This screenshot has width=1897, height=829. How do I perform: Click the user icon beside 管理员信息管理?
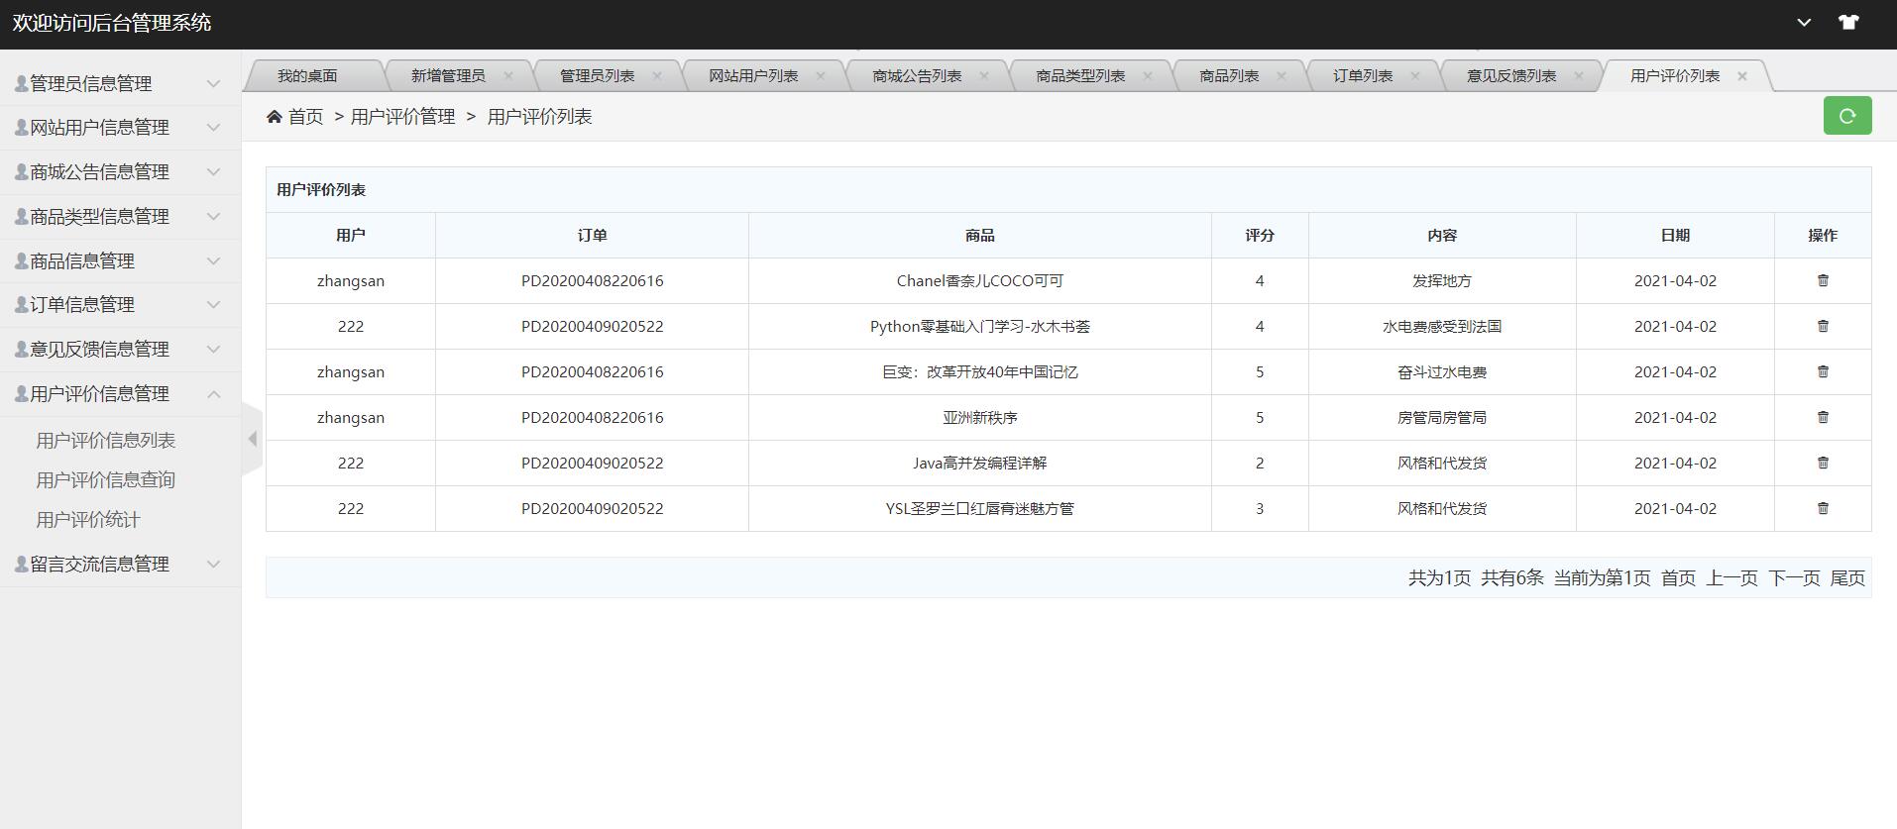21,83
